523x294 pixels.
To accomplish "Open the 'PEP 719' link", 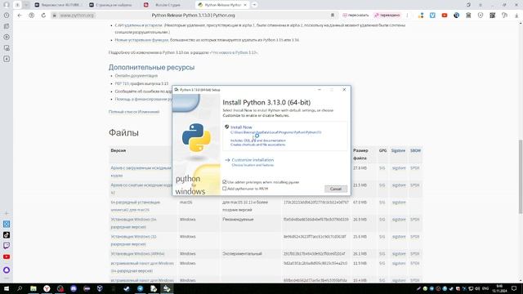I will click(x=122, y=83).
